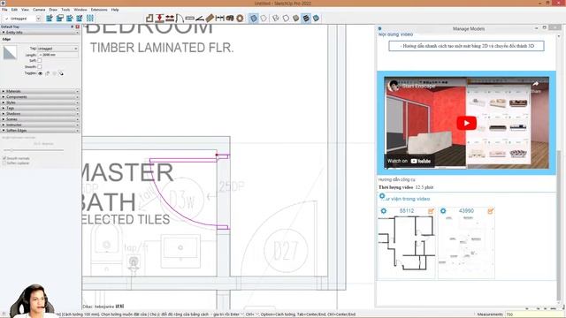Screen dimensions: 566x318
Task: Click the edit icon for model 43990
Action: [x=490, y=211]
